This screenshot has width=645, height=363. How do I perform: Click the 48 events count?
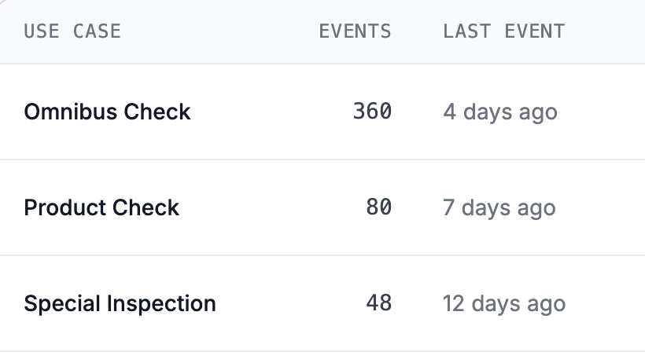[378, 303]
